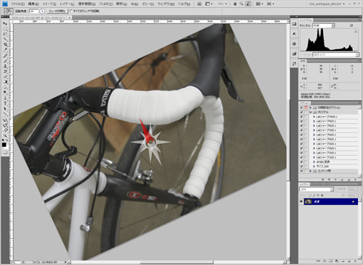Image resolution: width=363 pixels, height=265 pixels.
Task: Click the rotation angle input field
Action: (x=33, y=11)
